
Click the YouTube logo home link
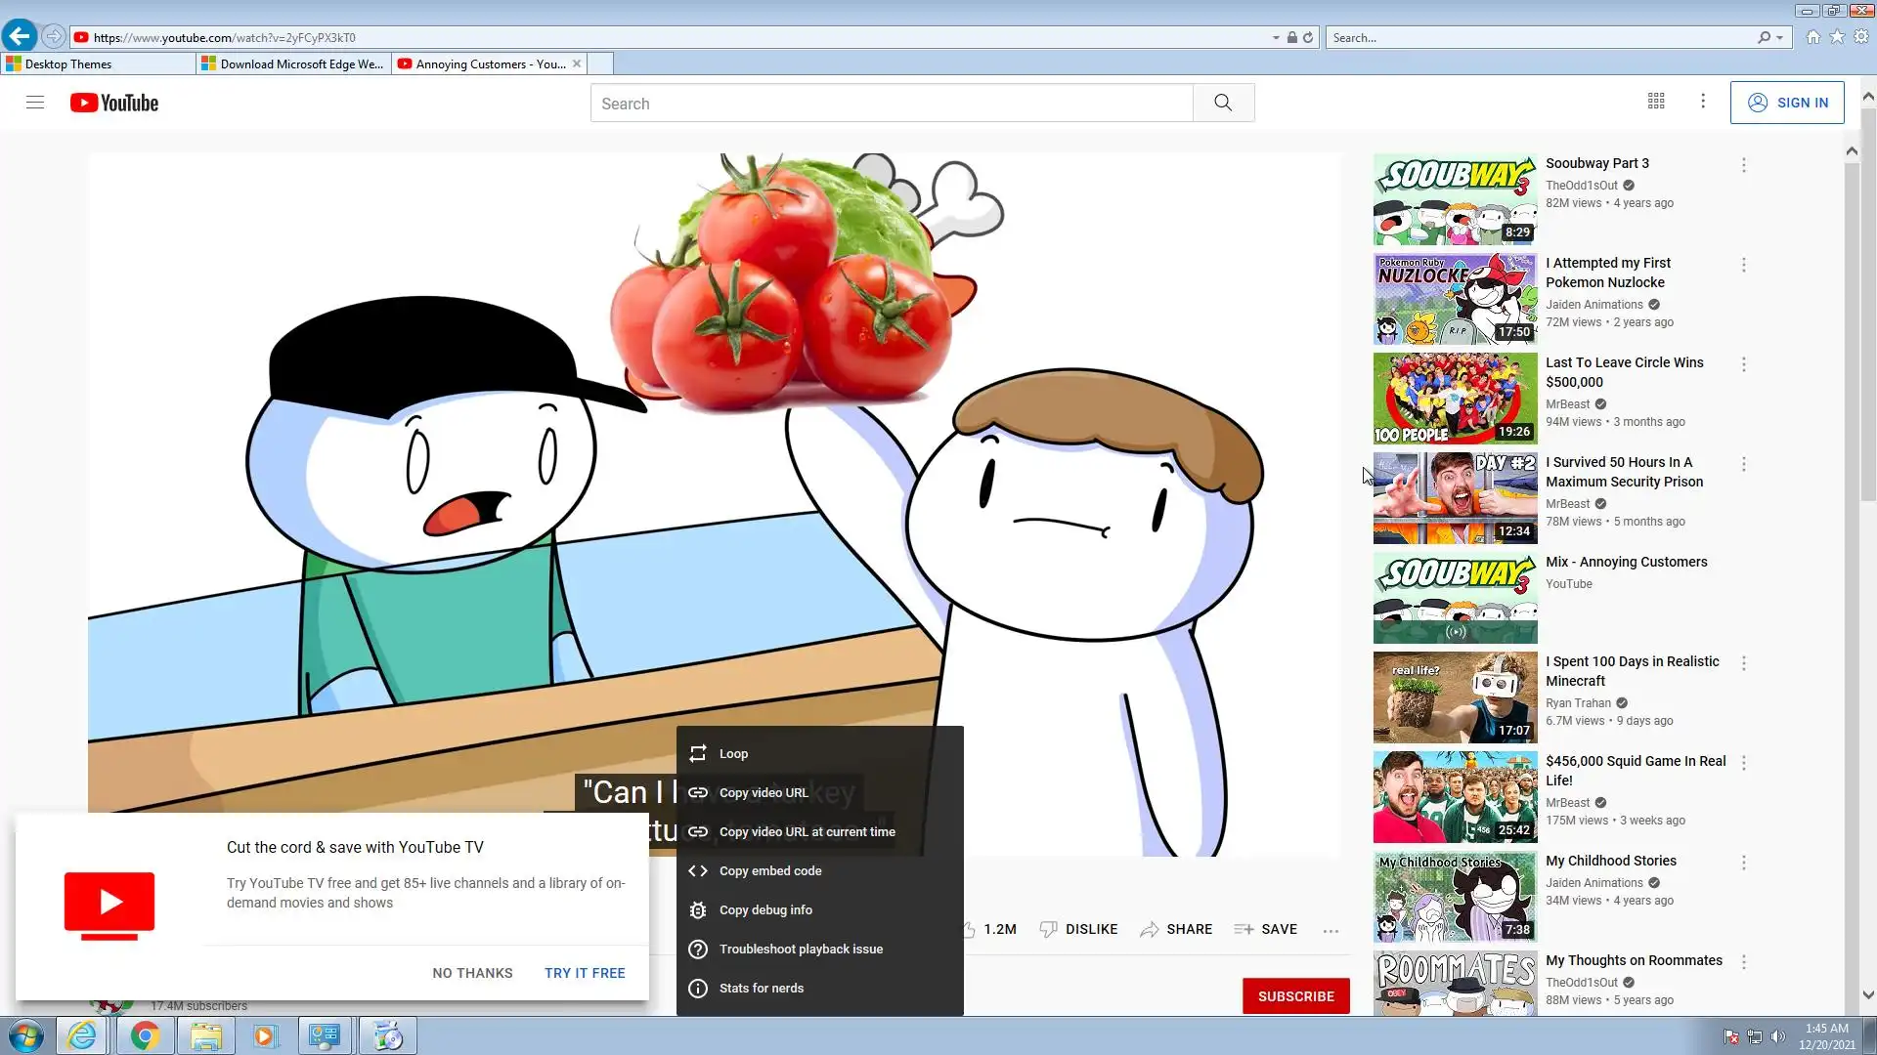click(x=114, y=103)
